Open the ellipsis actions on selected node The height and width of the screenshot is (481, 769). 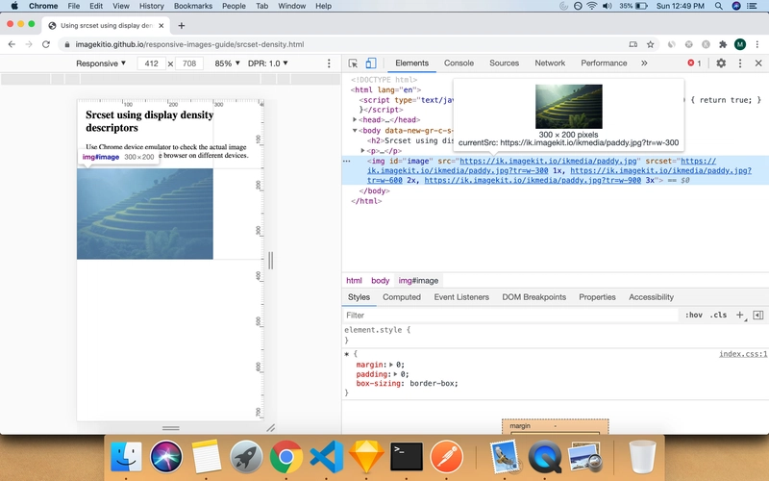tap(347, 161)
